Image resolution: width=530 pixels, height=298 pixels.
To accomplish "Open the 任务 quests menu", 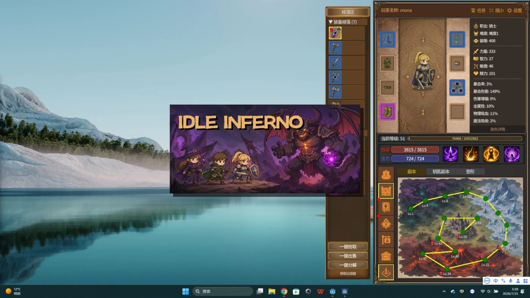I will pos(478,11).
